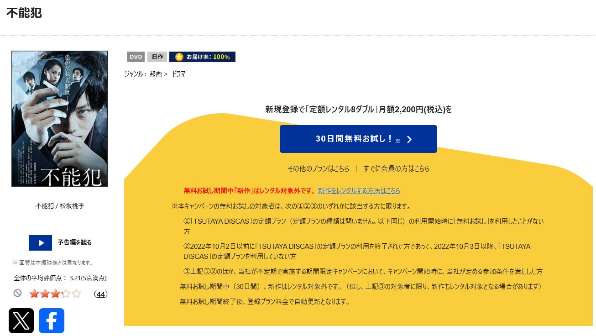Click the 30日間無料お試し button
Image resolution: width=596 pixels, height=336 pixels.
358,139
